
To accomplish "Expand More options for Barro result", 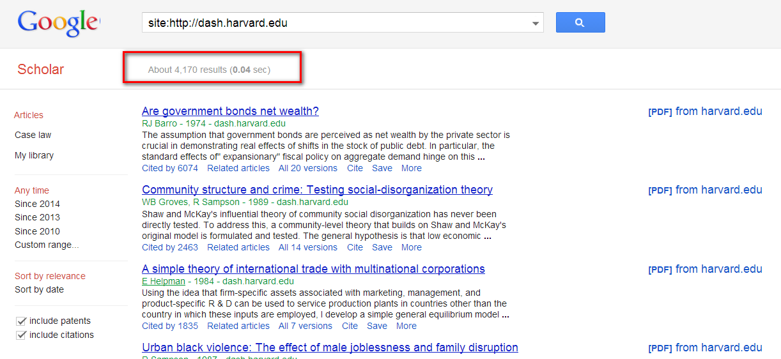I will click(x=412, y=168).
